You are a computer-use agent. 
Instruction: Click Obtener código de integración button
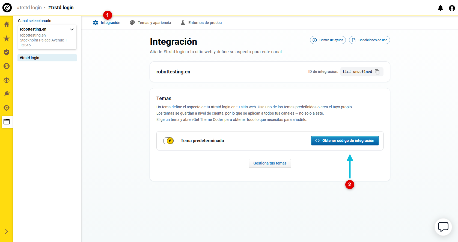pyautogui.click(x=345, y=141)
